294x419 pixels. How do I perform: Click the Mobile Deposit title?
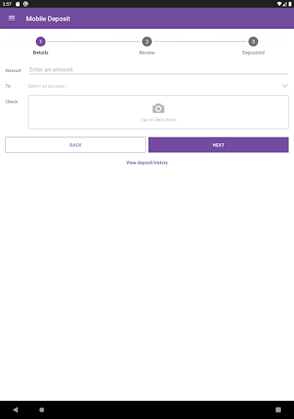tap(48, 19)
